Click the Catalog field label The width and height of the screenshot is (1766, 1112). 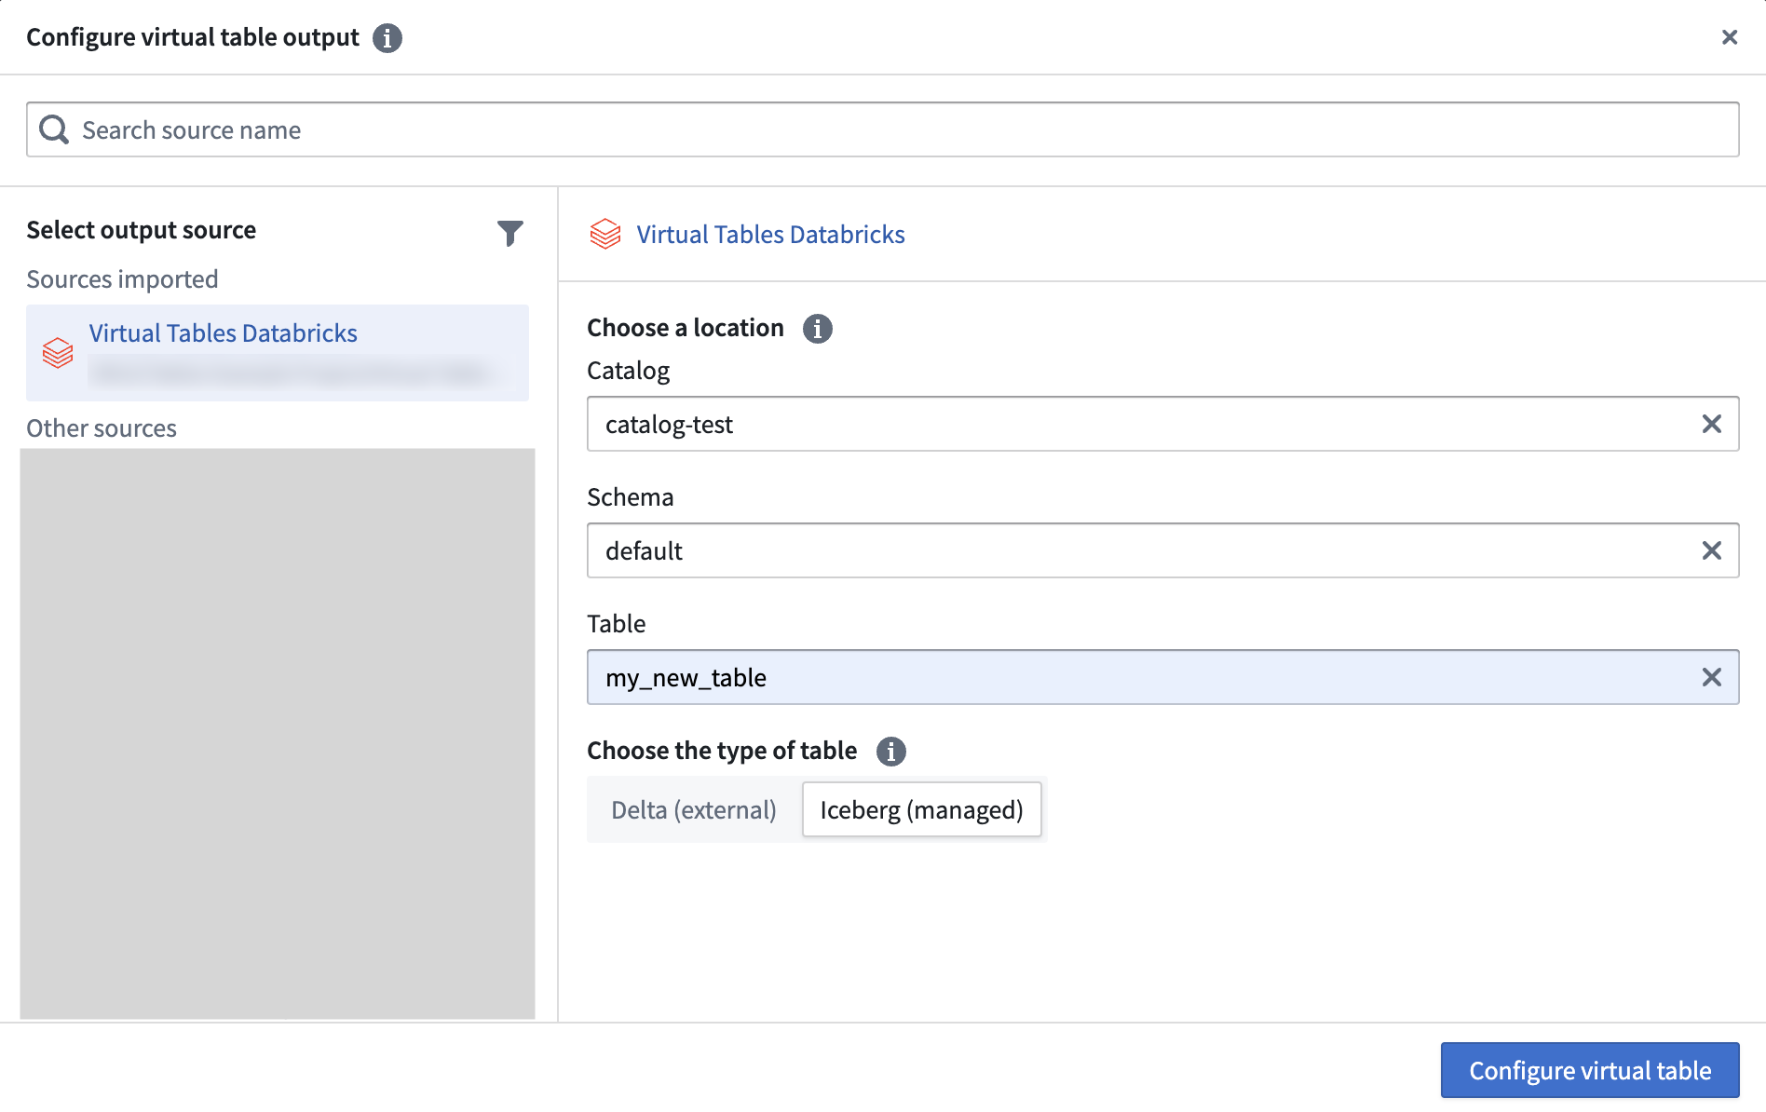[629, 371]
